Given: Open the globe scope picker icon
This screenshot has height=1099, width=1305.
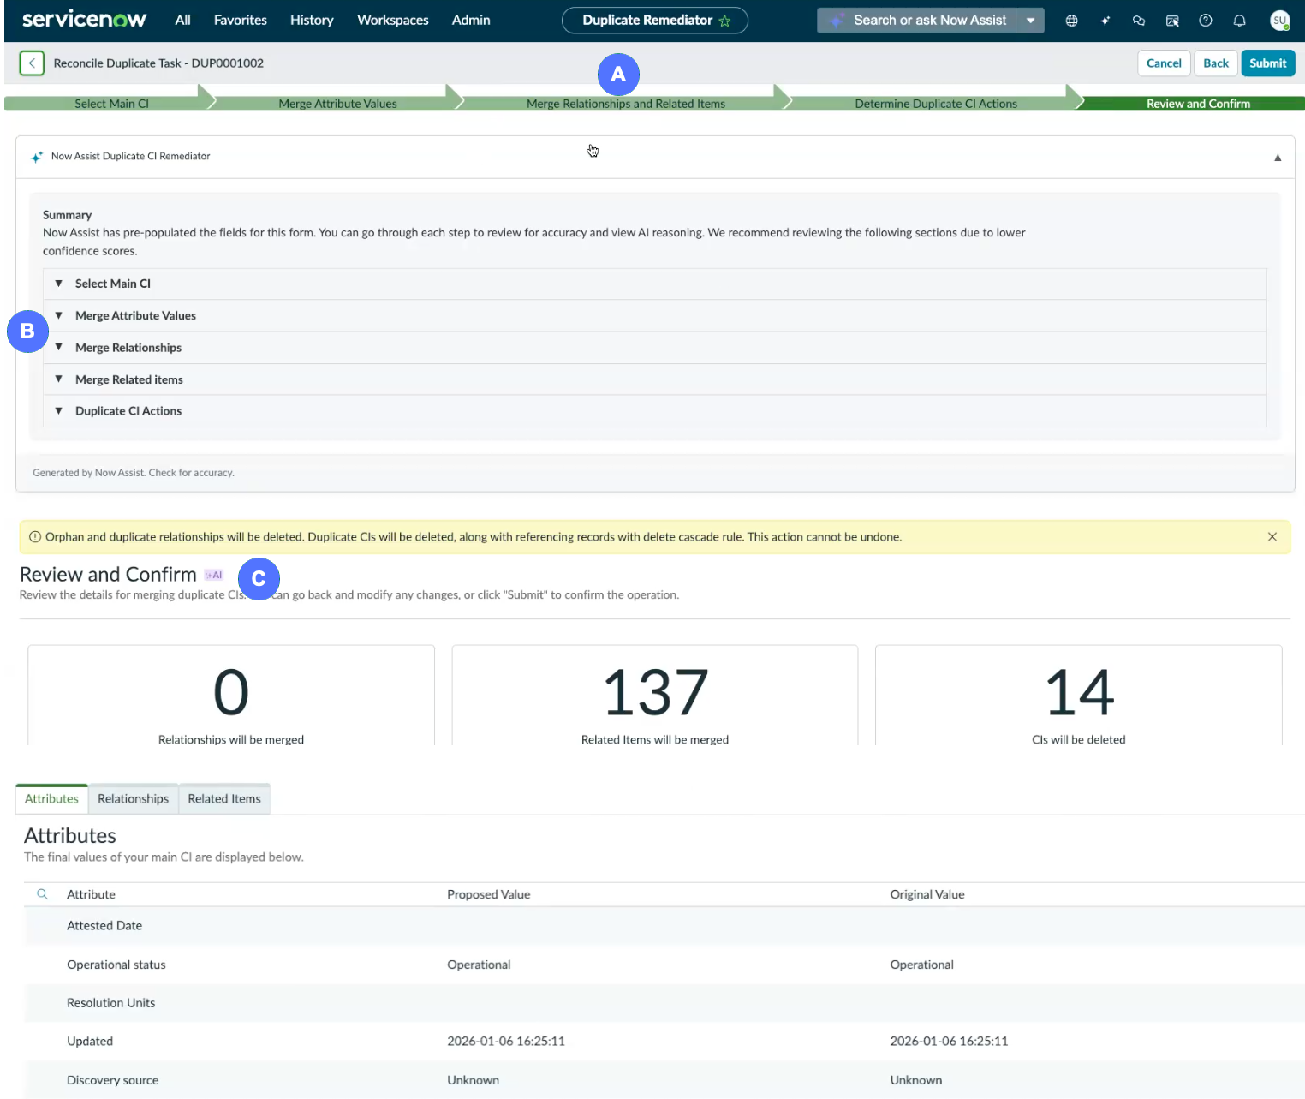Looking at the screenshot, I should click(x=1071, y=21).
